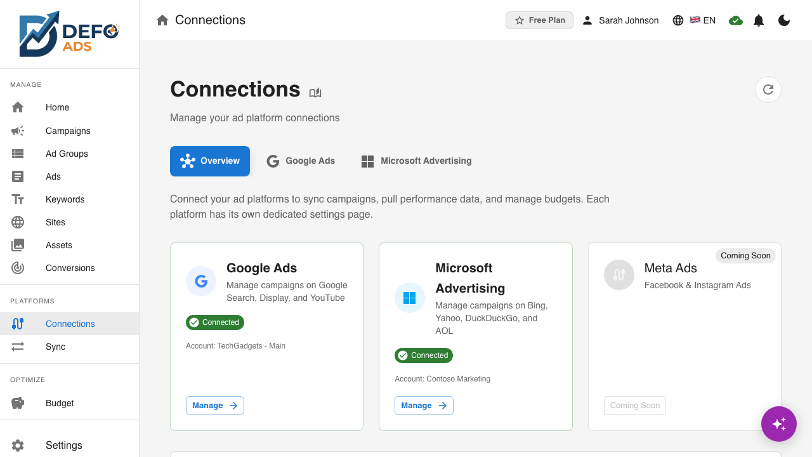This screenshot has height=457, width=812.
Task: Click the 'Connections' breadcrumb text
Action: click(210, 20)
